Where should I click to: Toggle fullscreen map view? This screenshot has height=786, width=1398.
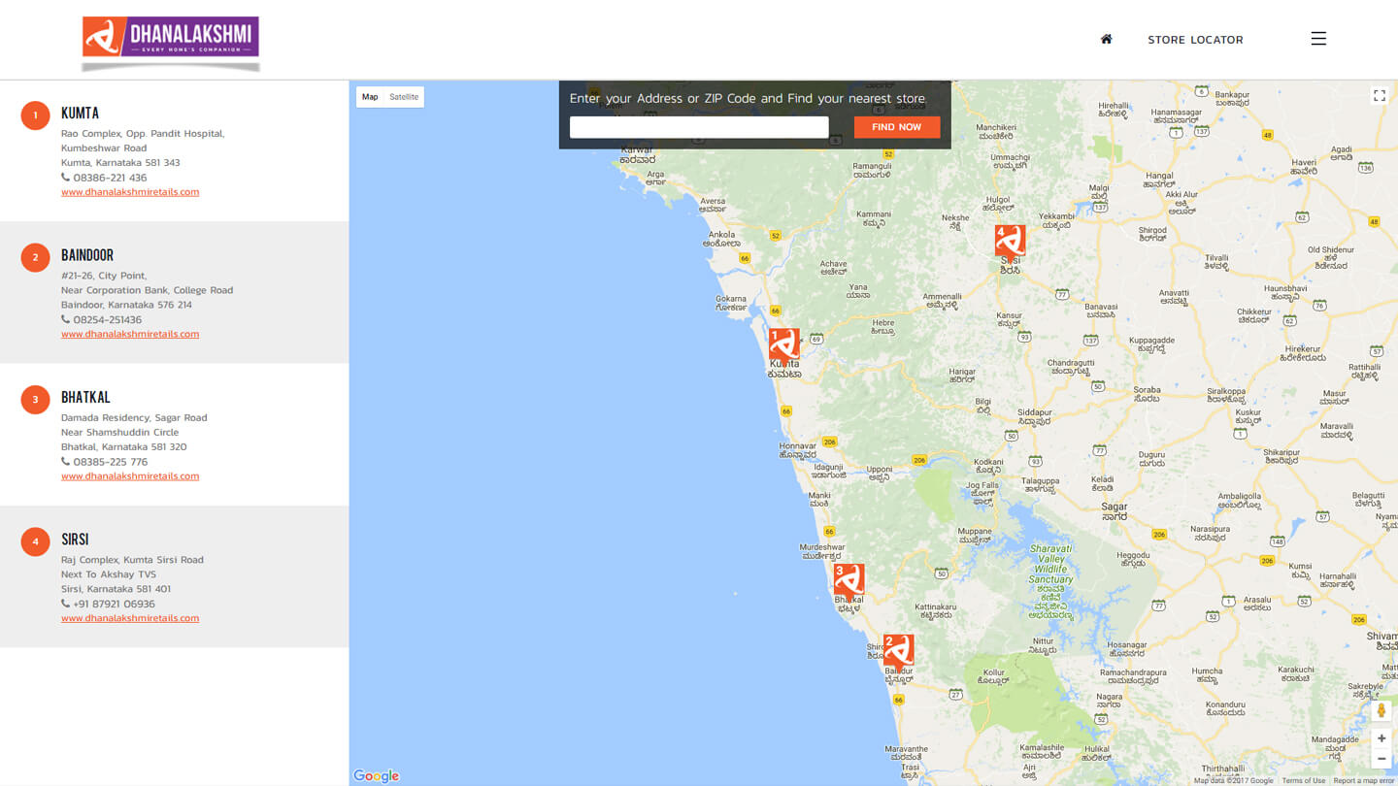(x=1379, y=95)
